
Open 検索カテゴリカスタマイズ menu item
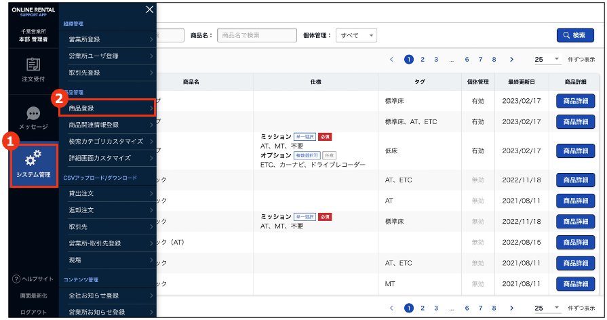(110, 141)
